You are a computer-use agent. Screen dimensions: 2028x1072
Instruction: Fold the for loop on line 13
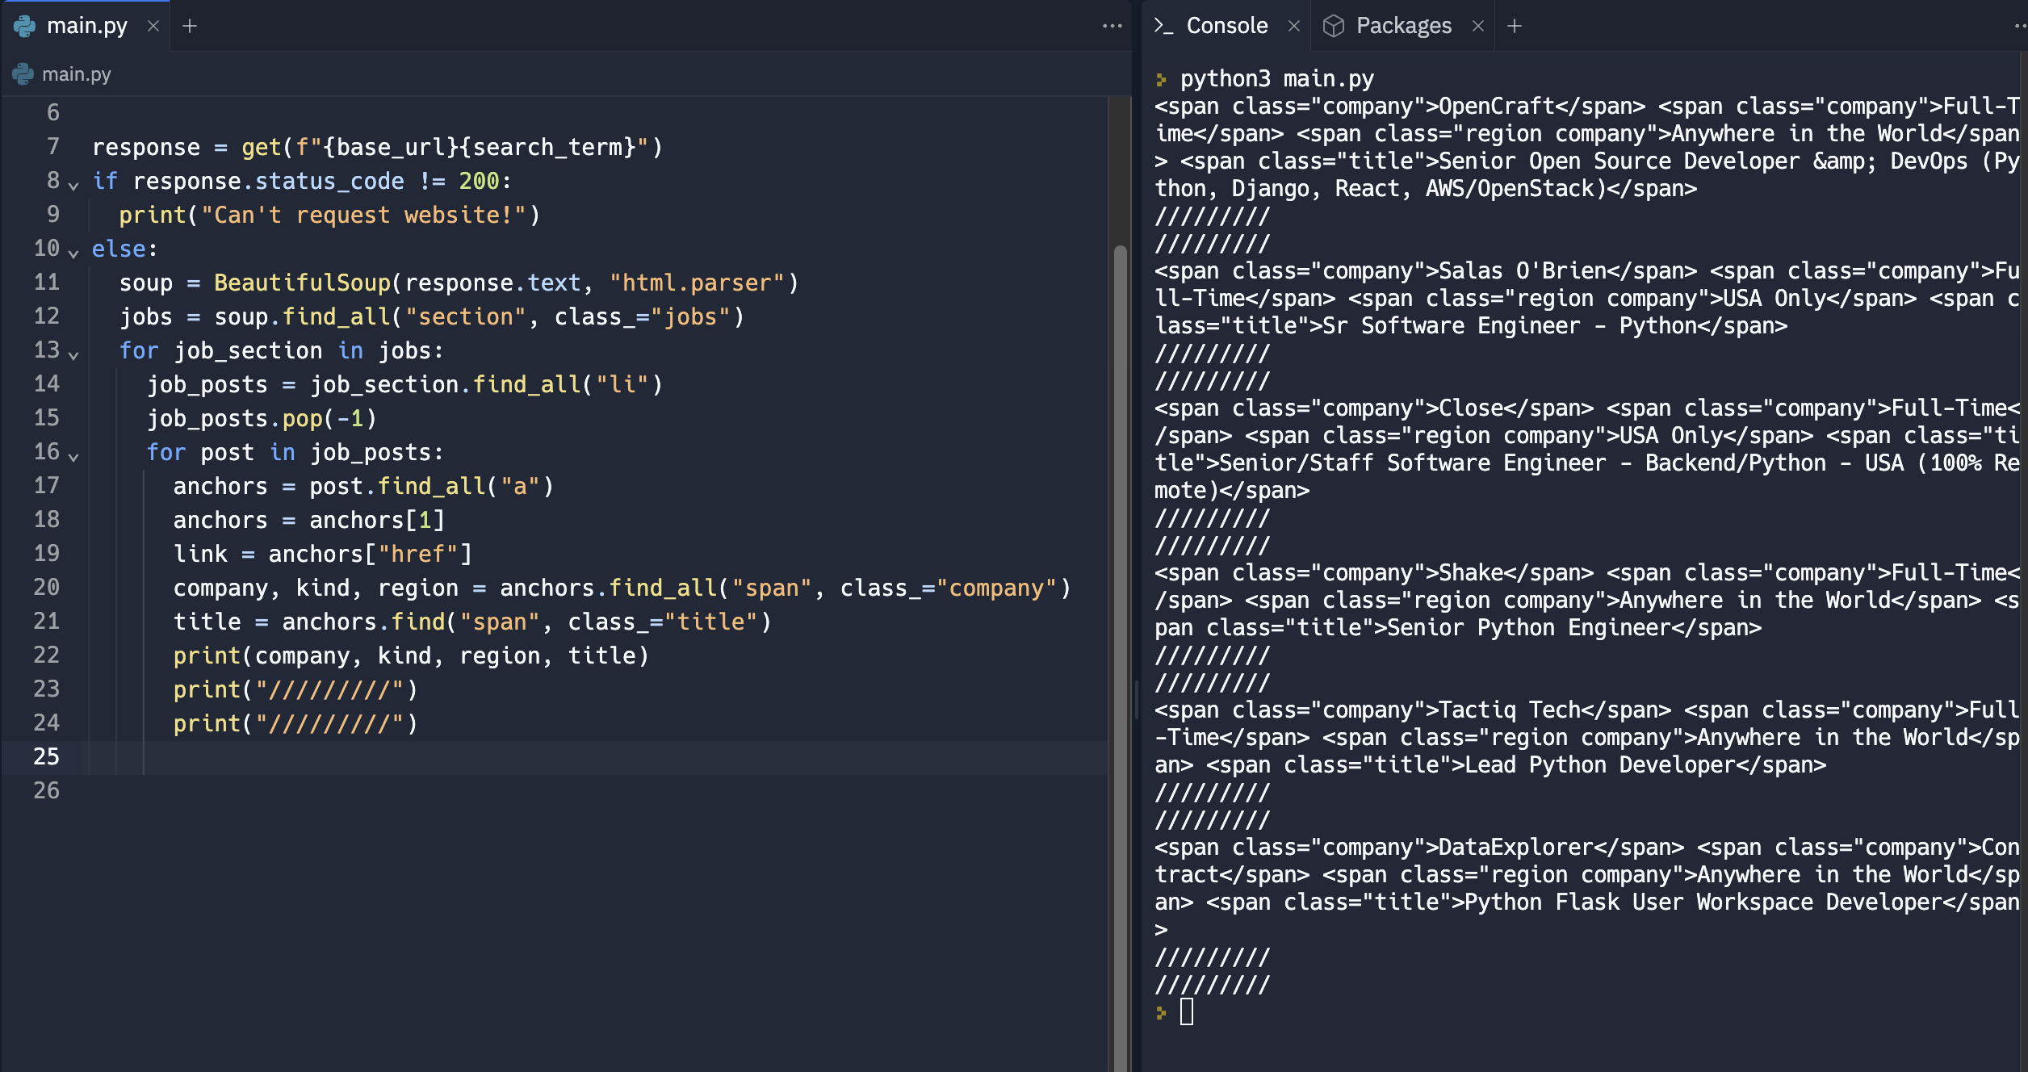tap(73, 355)
